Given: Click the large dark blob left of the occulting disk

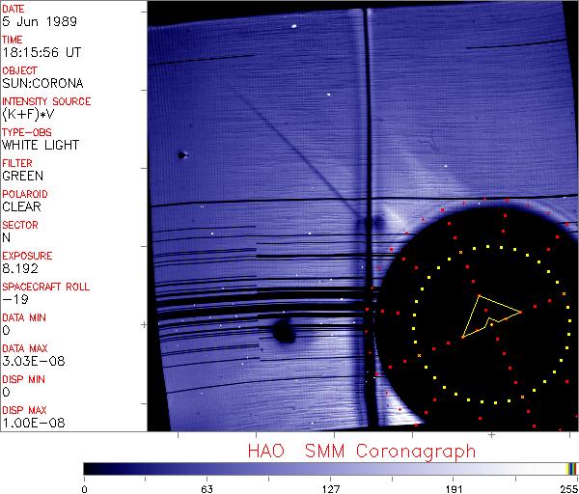Looking at the screenshot, I should tap(284, 333).
